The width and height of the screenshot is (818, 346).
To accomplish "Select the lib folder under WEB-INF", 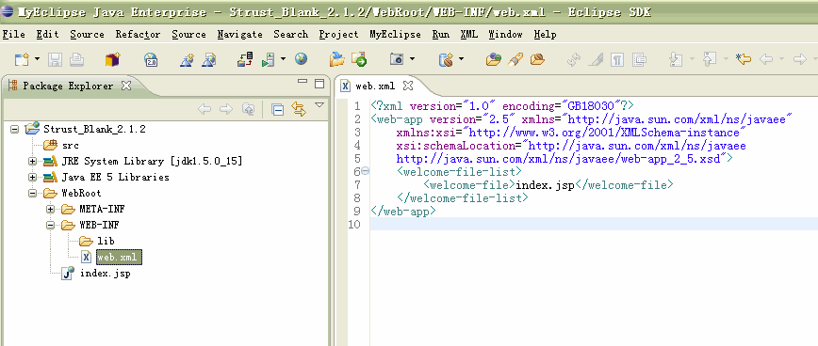I will pyautogui.click(x=106, y=241).
